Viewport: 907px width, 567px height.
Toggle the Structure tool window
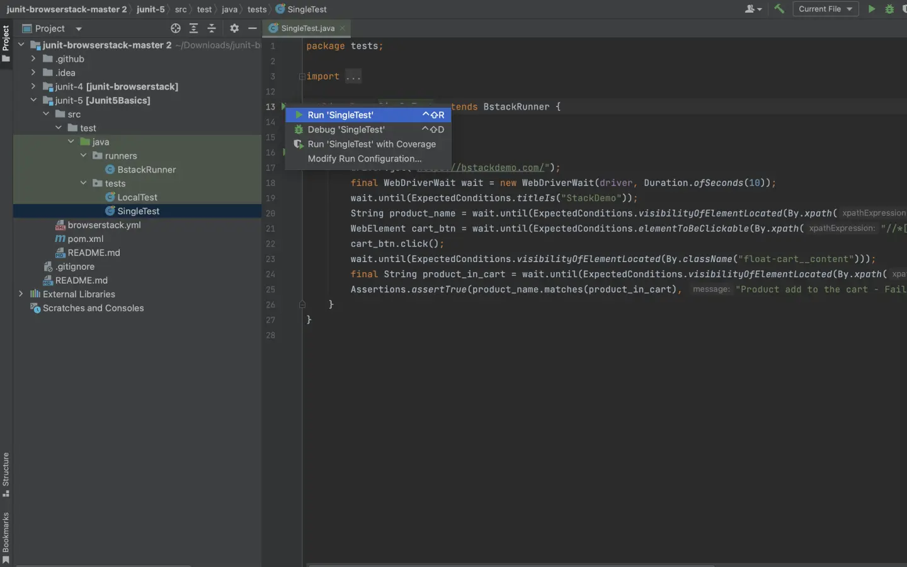pyautogui.click(x=6, y=474)
